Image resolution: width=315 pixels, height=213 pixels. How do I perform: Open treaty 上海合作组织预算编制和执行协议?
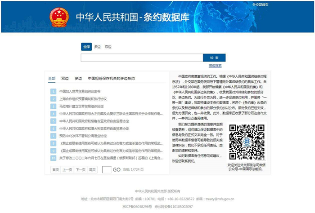pos(83,99)
